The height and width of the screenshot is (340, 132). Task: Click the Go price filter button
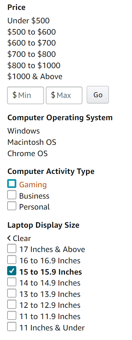click(x=98, y=95)
